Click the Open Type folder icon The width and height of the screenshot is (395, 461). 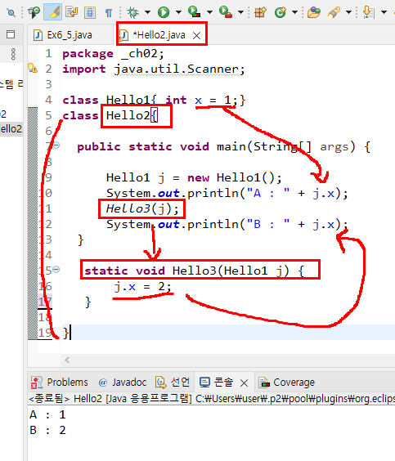(313, 12)
